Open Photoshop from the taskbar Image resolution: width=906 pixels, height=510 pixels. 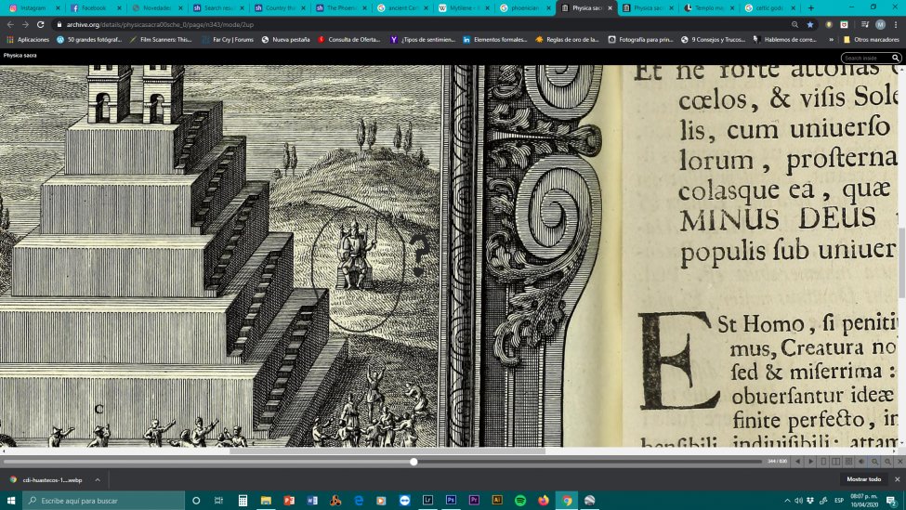coord(451,500)
